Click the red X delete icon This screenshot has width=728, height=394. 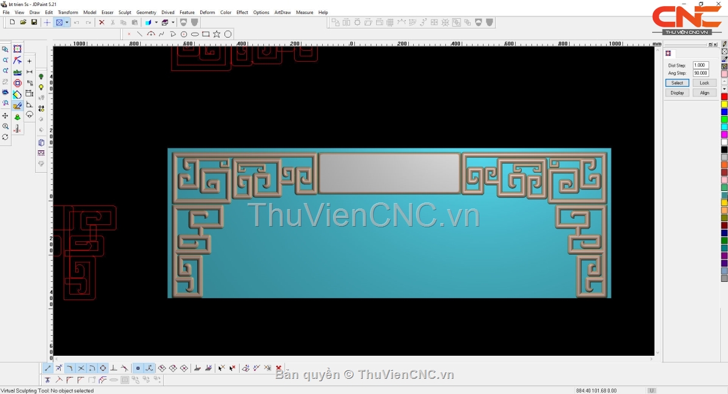click(101, 22)
